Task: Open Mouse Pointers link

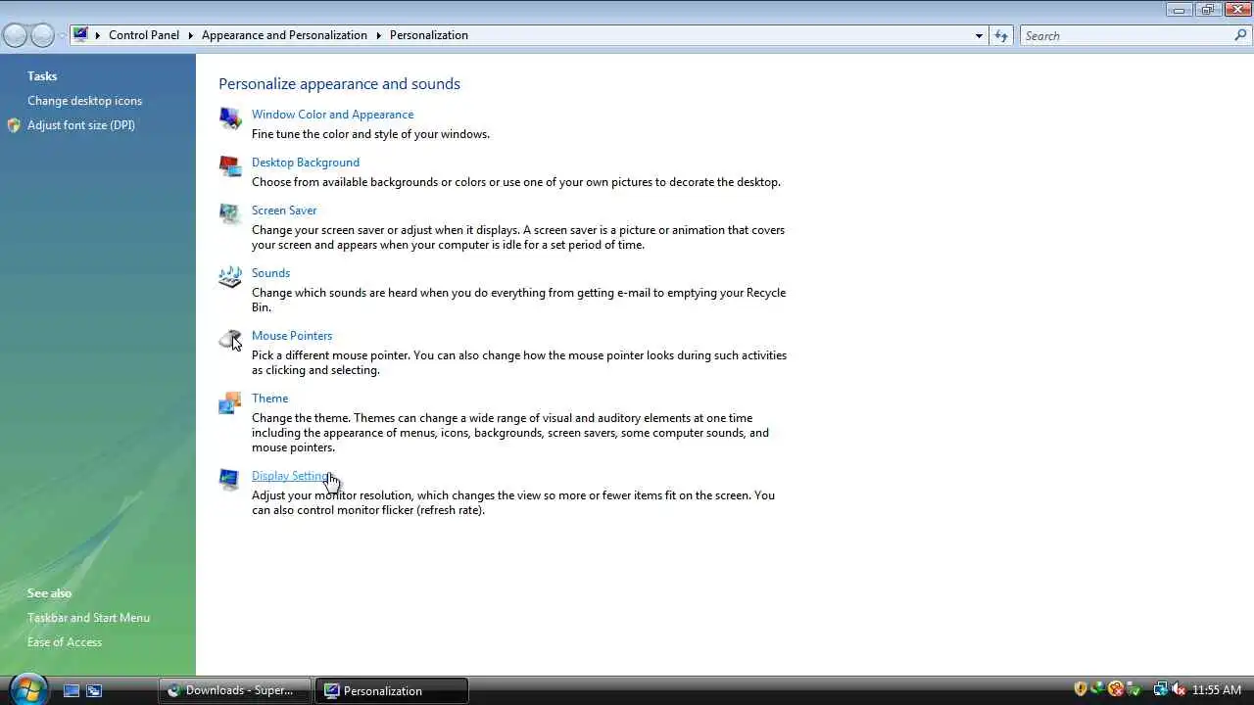Action: (292, 336)
